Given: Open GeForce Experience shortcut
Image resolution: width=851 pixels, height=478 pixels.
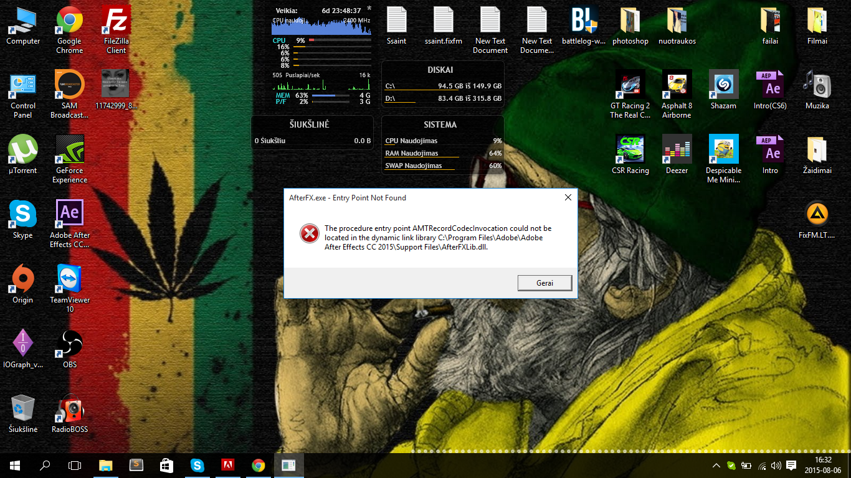Looking at the screenshot, I should click(x=70, y=160).
